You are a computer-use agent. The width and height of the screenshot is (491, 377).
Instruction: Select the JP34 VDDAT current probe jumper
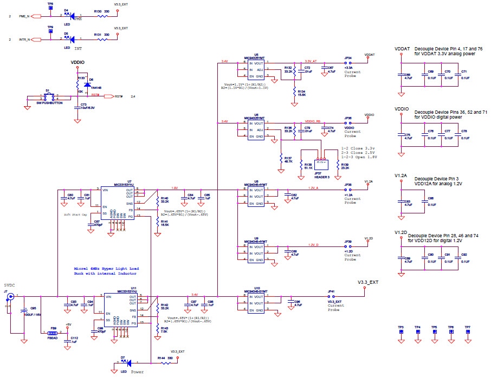click(x=347, y=64)
